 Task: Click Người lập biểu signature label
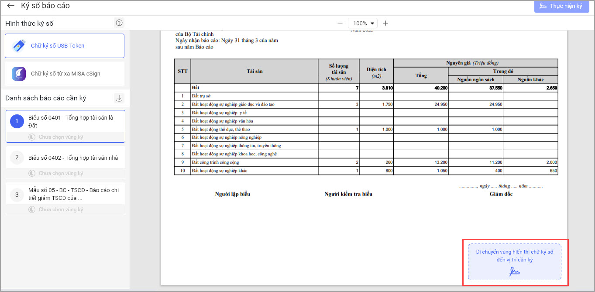(x=233, y=194)
